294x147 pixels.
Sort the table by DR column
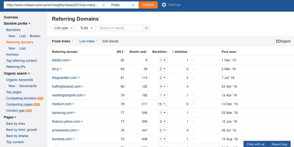[x=119, y=52]
